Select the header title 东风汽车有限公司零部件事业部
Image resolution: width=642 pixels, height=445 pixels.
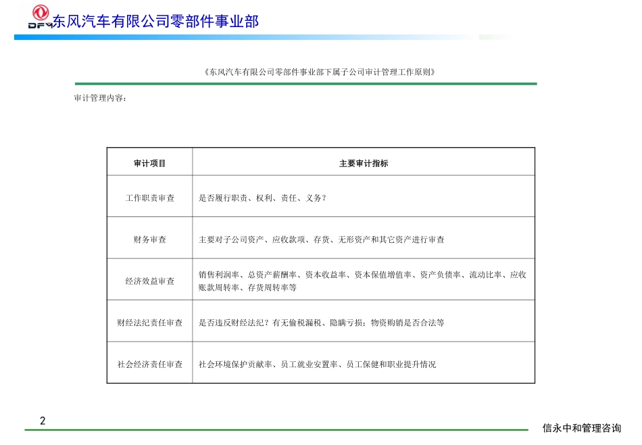(x=155, y=22)
